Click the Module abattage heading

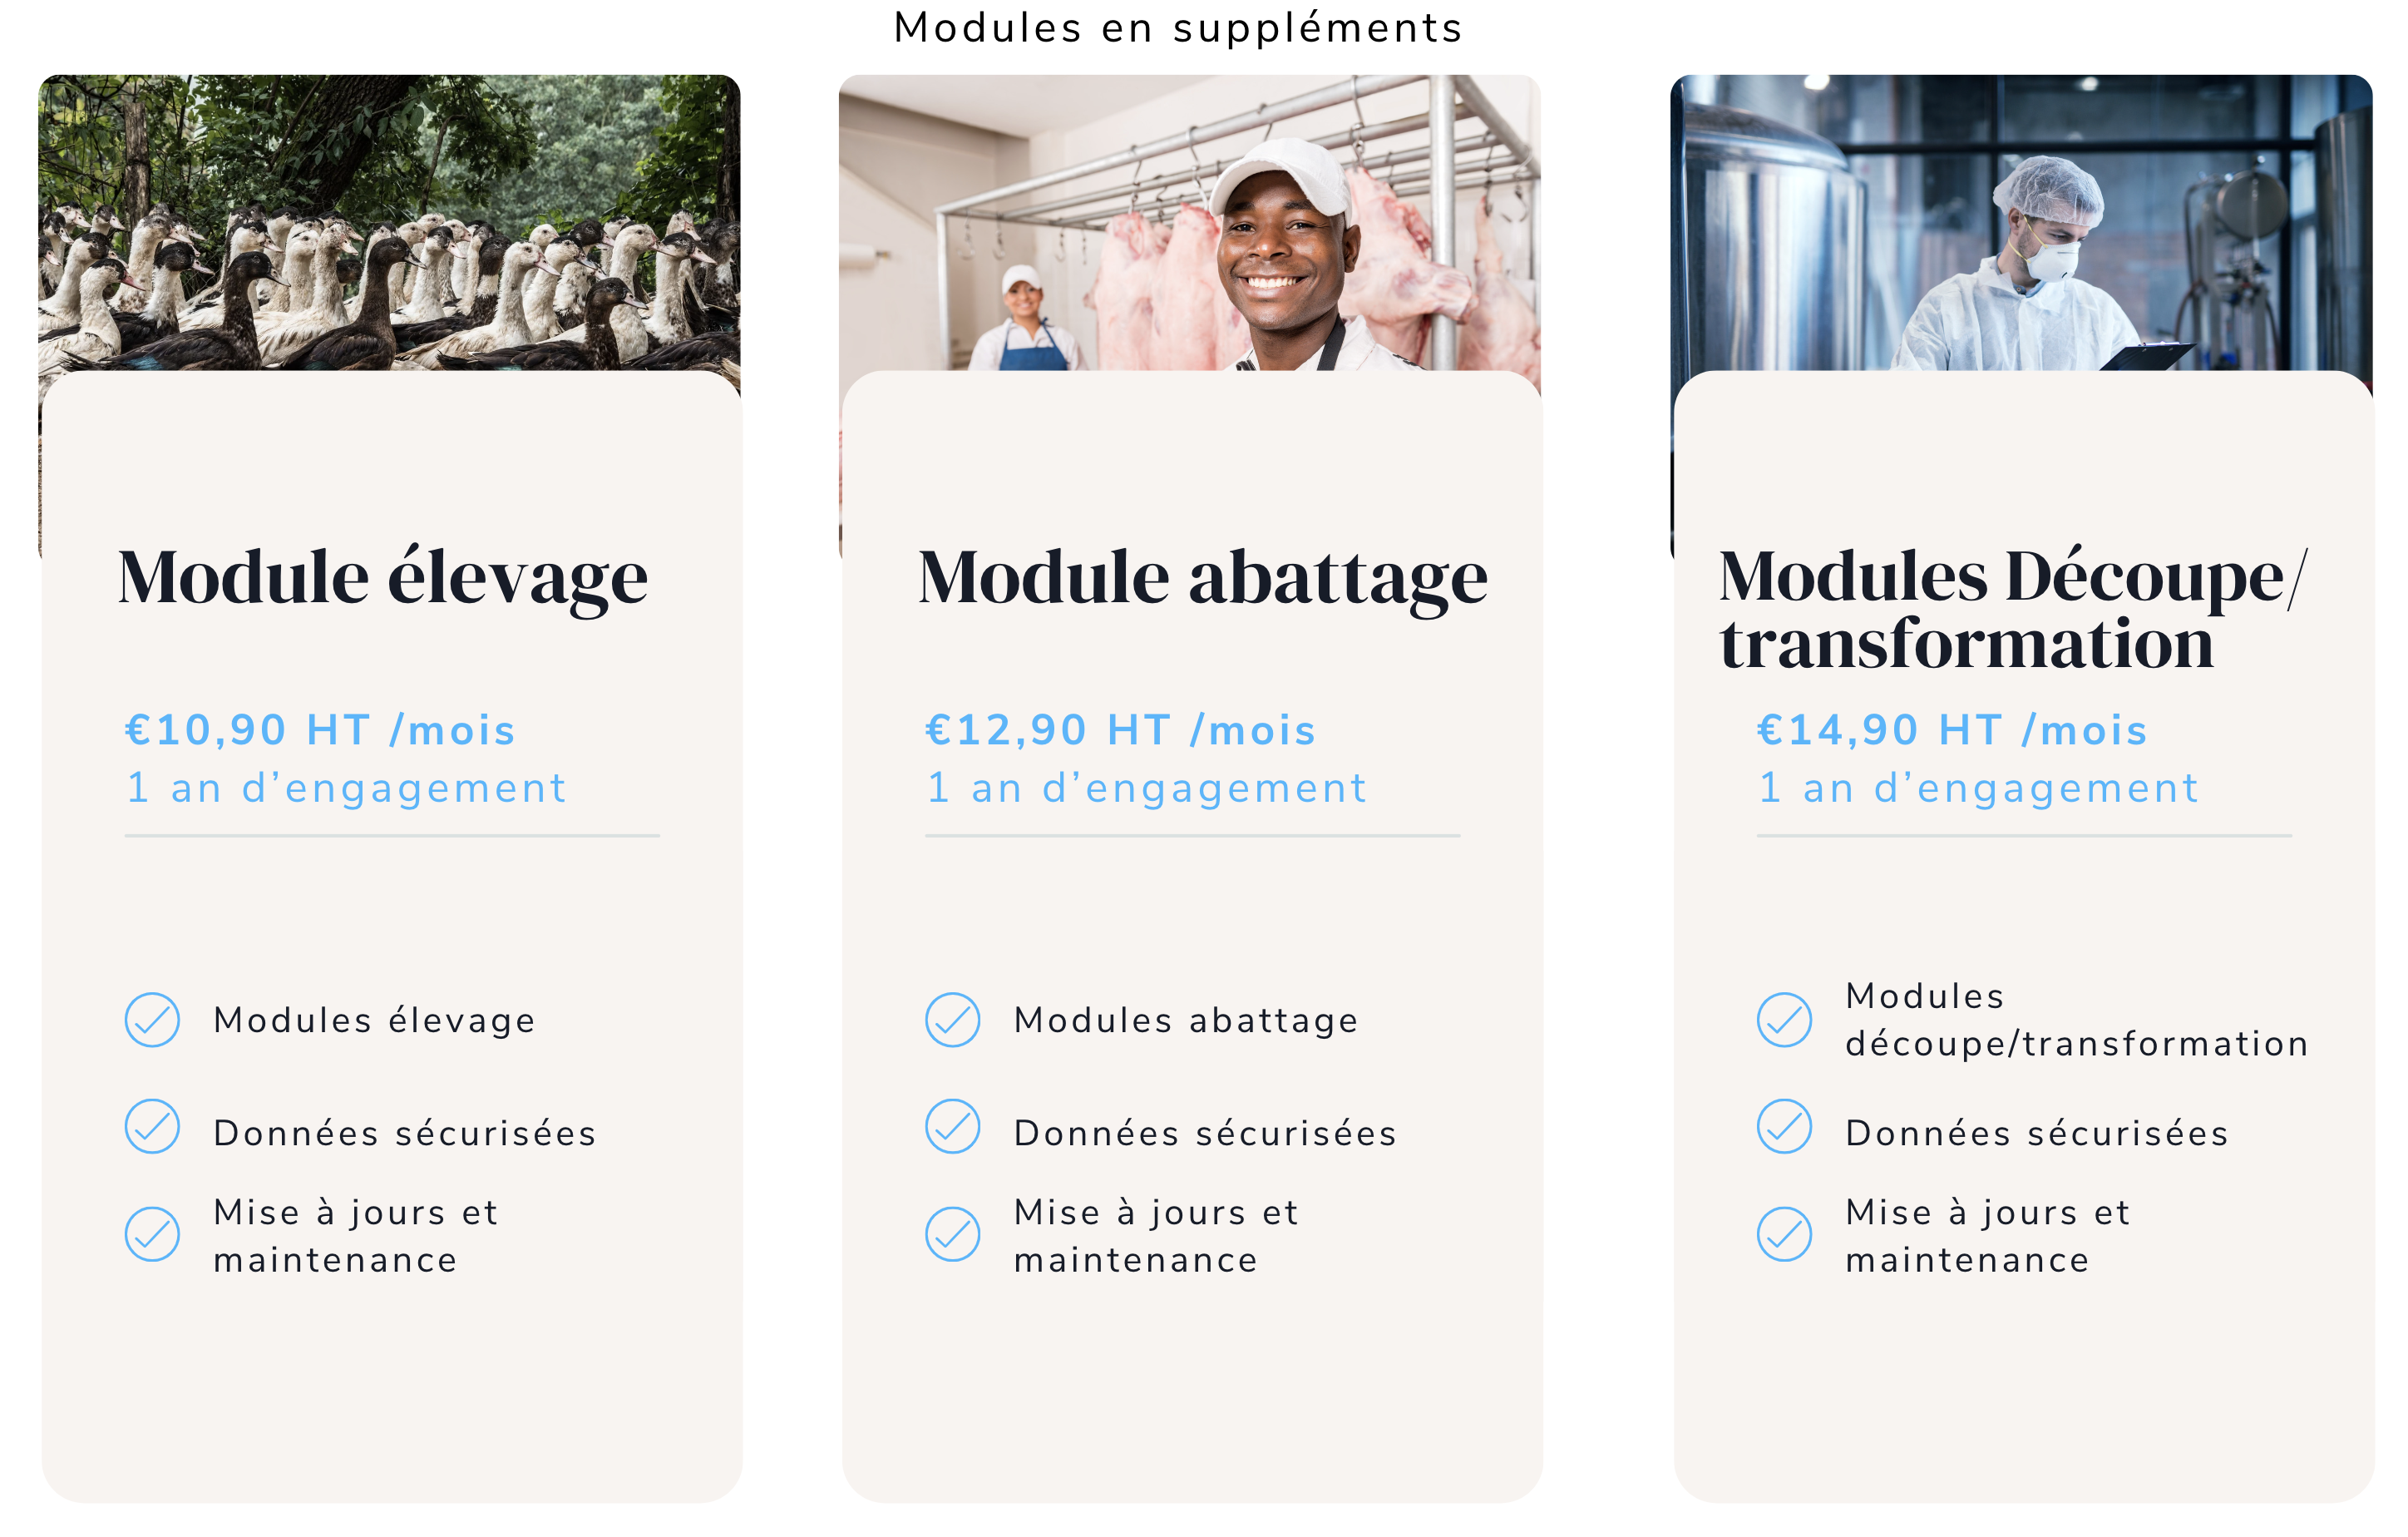click(x=1203, y=577)
